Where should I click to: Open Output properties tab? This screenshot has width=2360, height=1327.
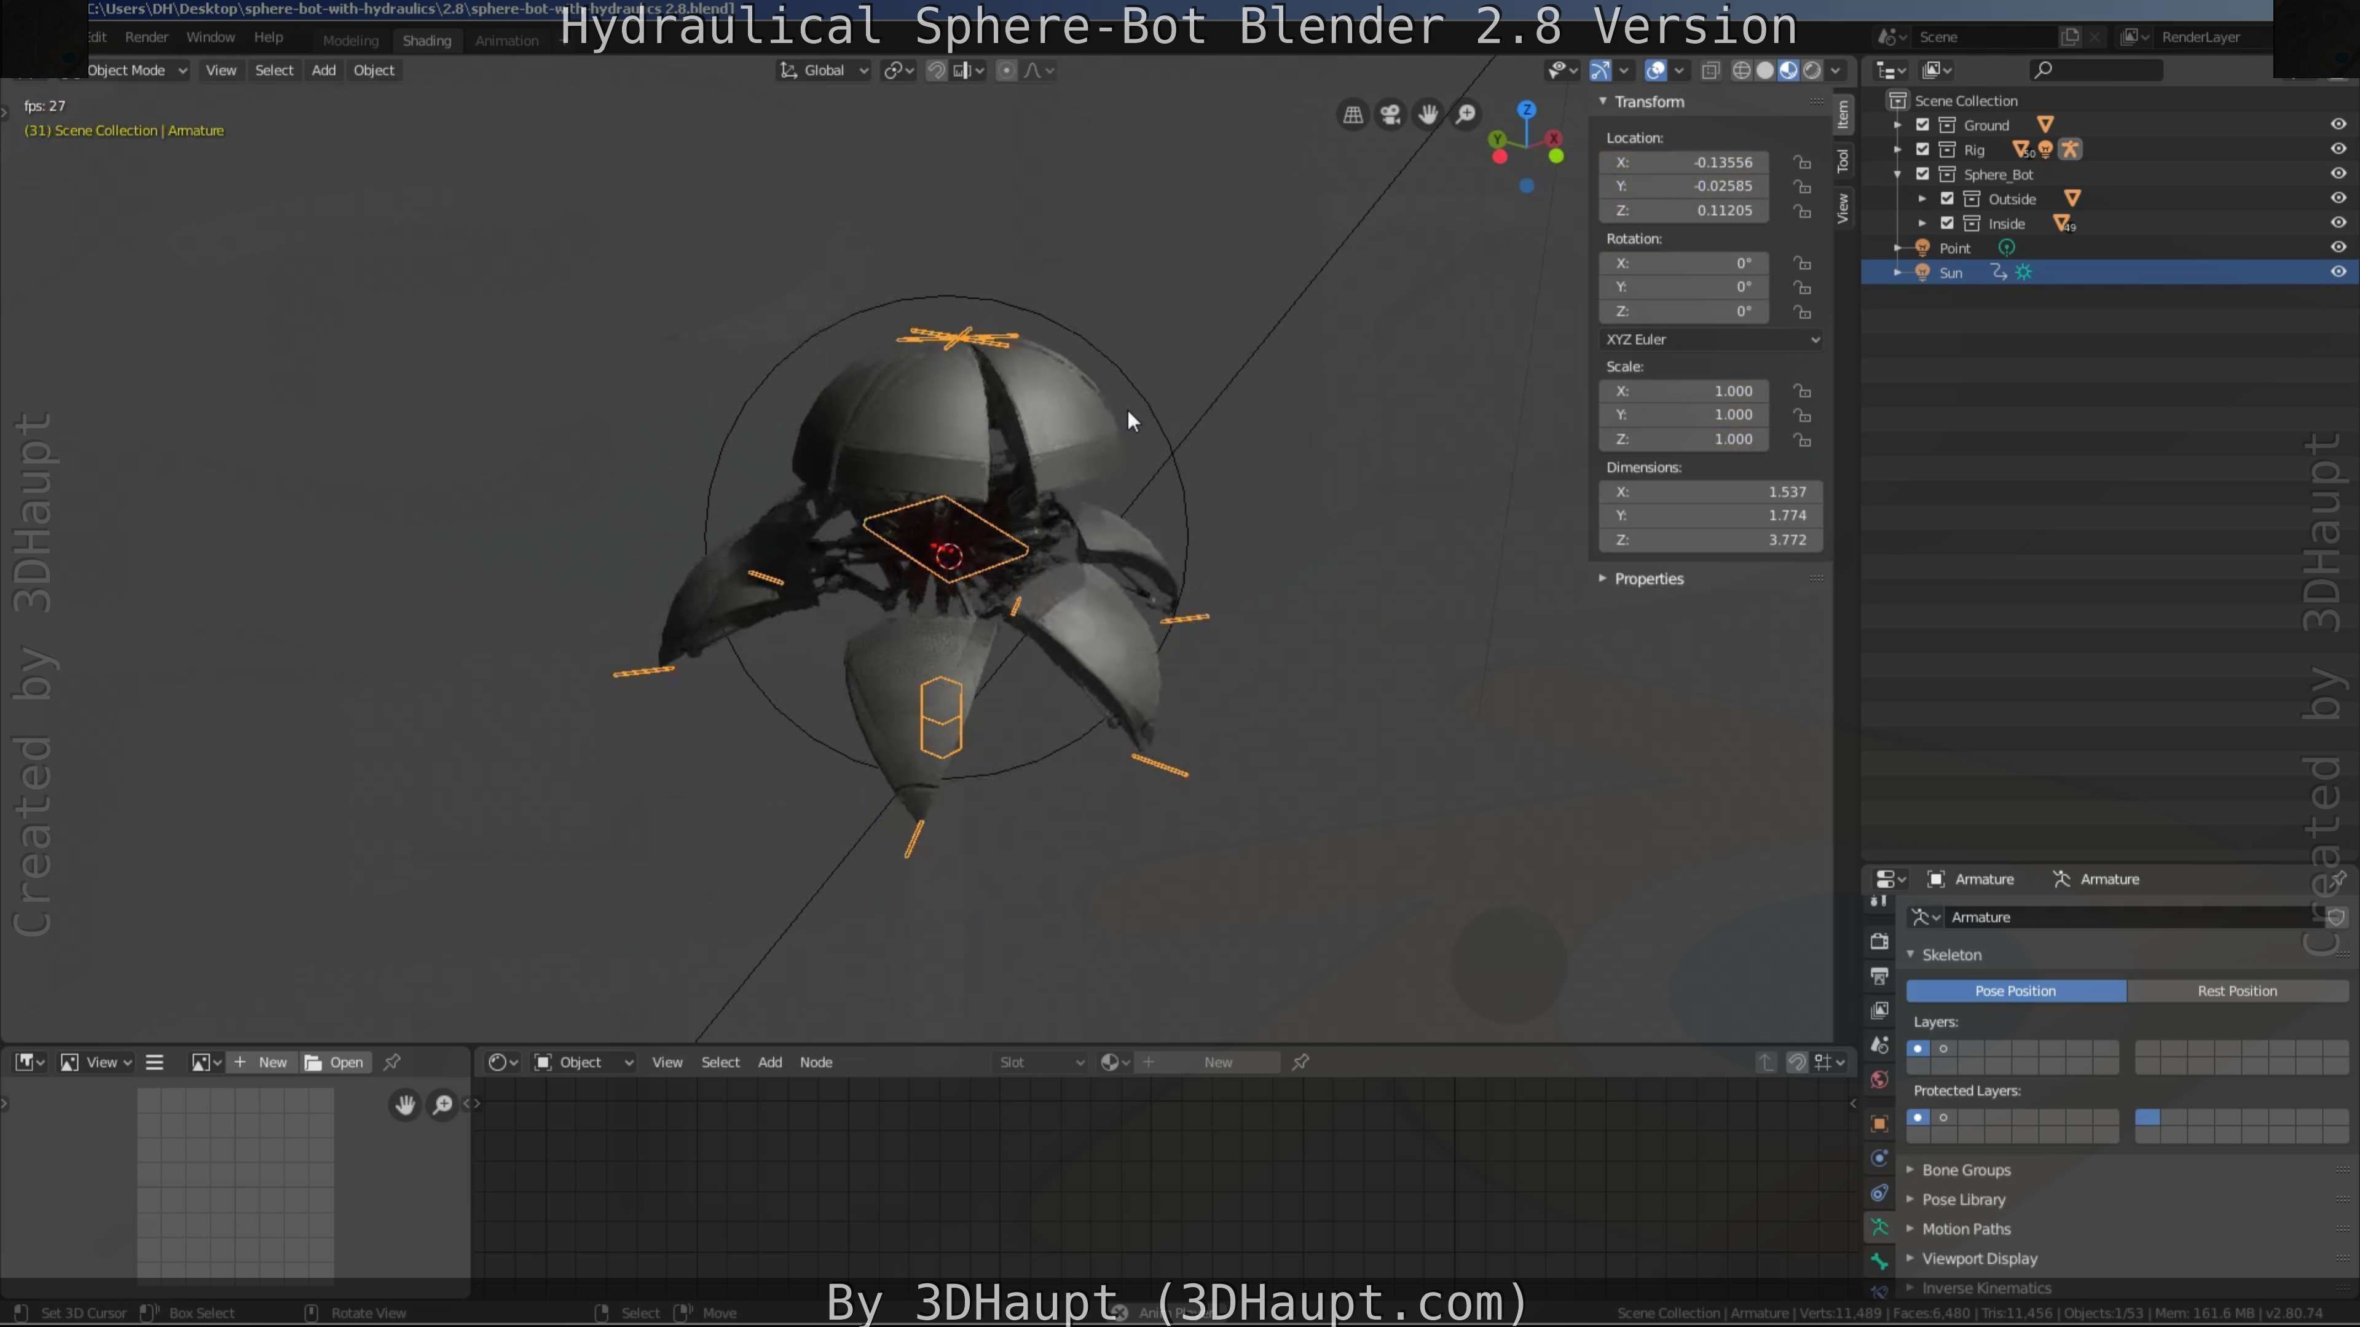point(1879,976)
